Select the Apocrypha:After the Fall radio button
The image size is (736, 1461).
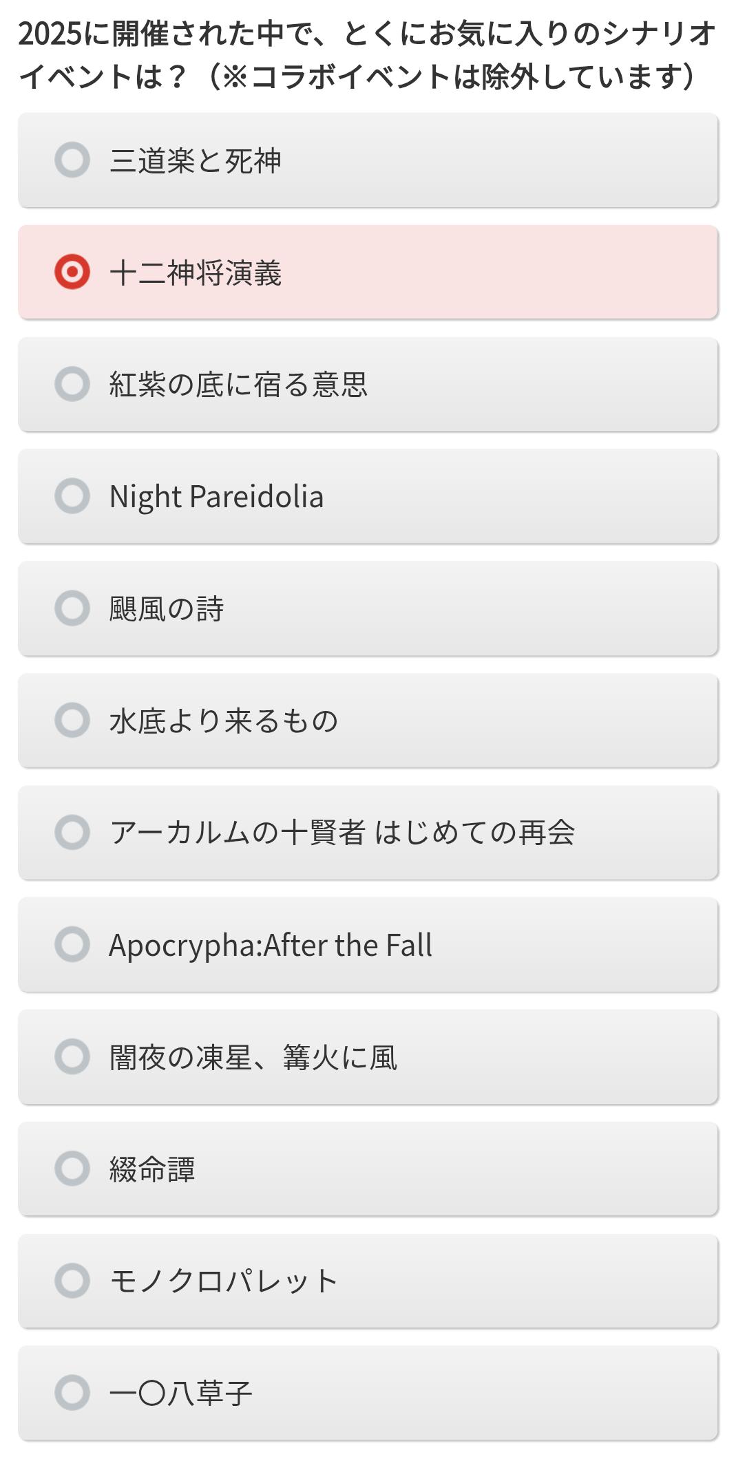72,944
